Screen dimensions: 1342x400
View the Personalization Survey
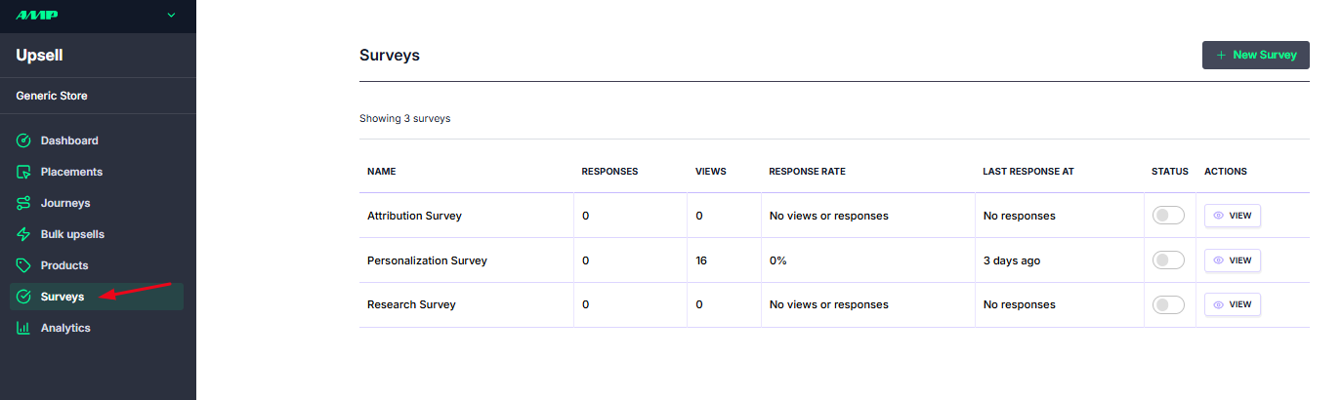tap(1233, 260)
